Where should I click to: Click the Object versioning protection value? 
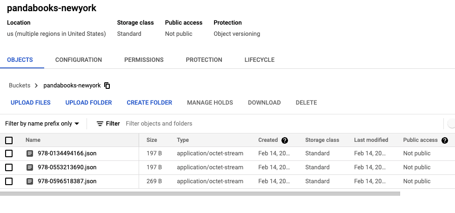237,34
